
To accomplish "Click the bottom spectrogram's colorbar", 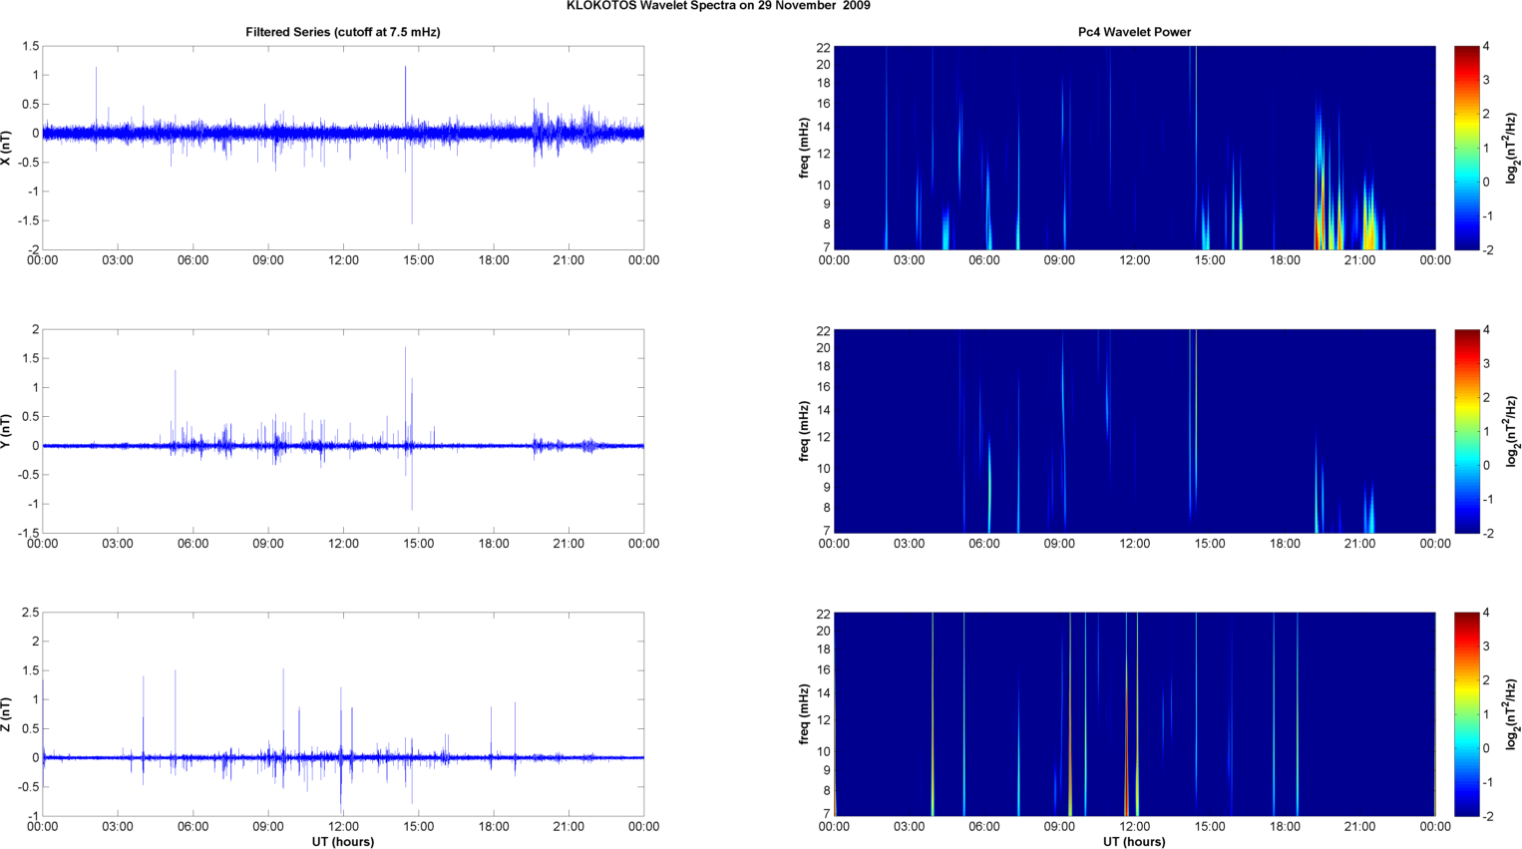I will [x=1466, y=714].
